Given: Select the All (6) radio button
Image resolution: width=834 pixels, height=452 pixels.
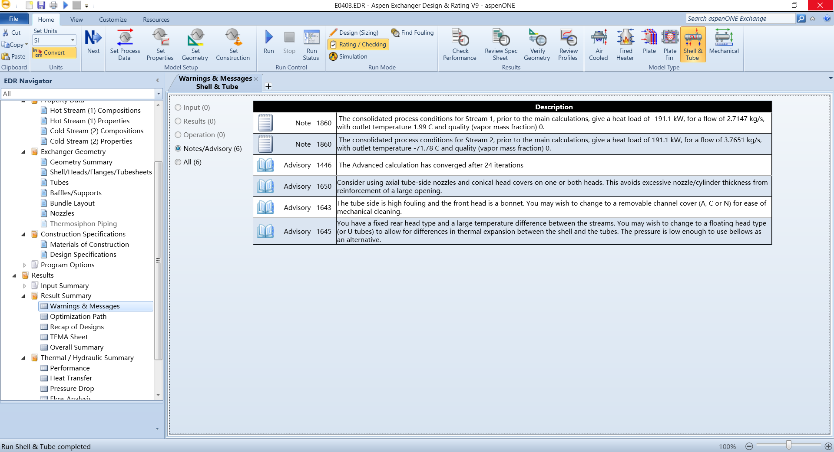Looking at the screenshot, I should click(x=178, y=162).
